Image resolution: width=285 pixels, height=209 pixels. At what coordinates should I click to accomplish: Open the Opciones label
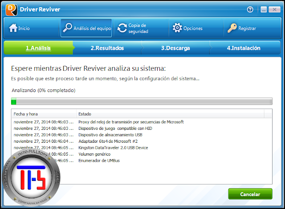[x=193, y=28]
